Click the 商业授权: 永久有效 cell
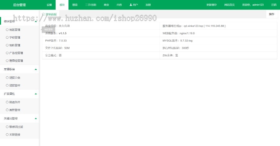Viewport: 280px width, 146px height. [101, 26]
